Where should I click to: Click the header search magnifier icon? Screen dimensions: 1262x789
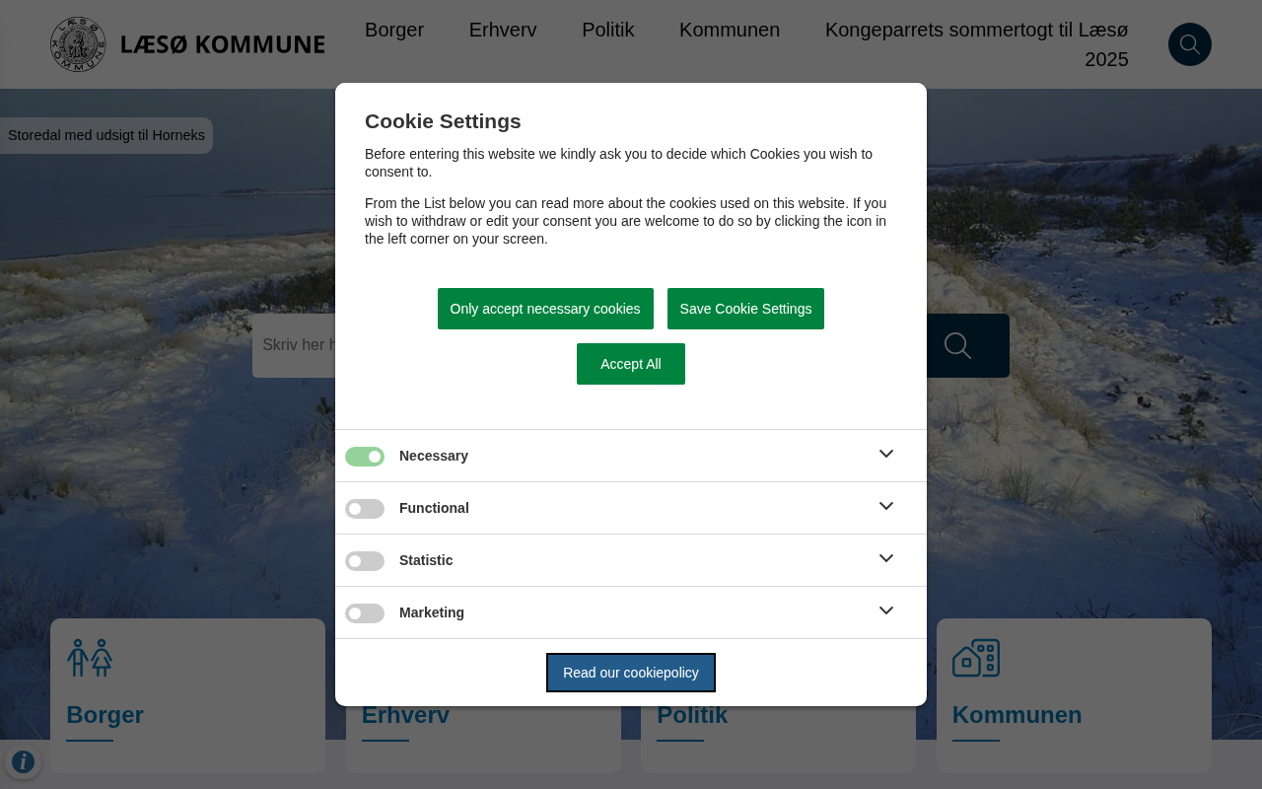click(1189, 44)
